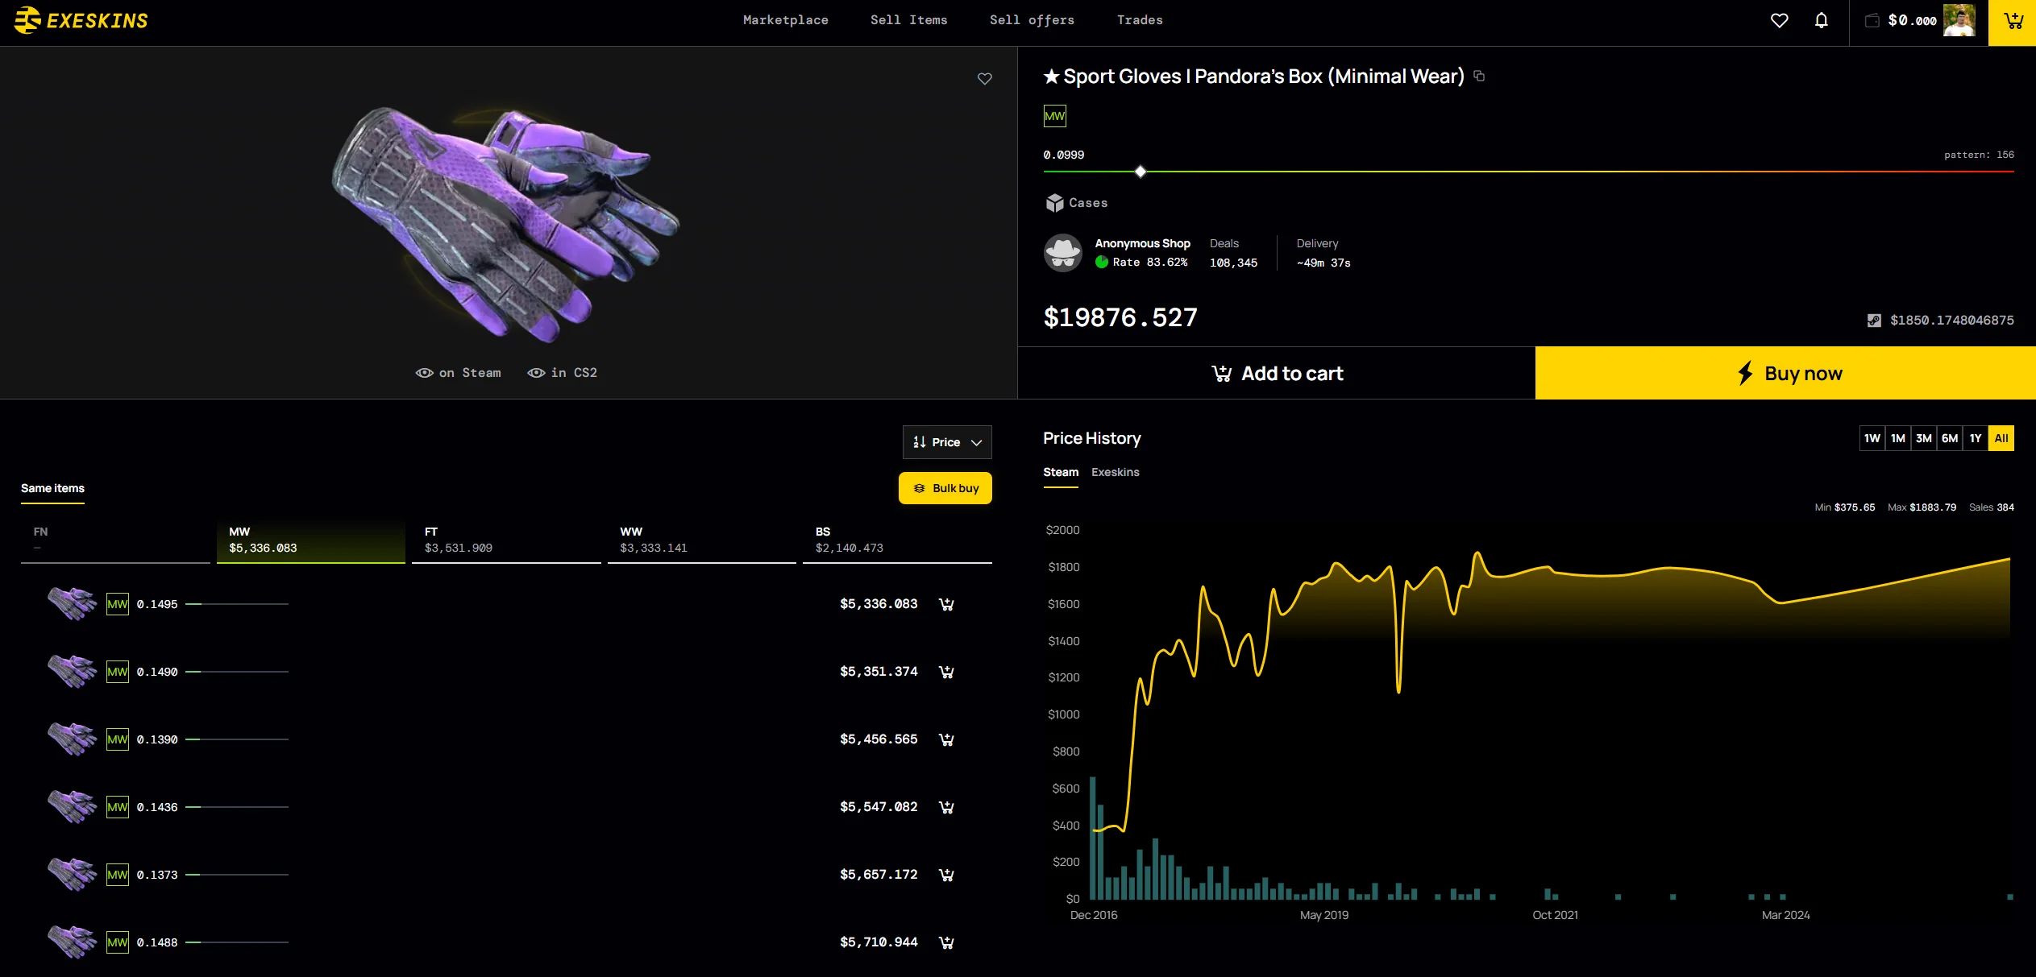Open the $5,351.374 listing glove thumbnail

point(72,672)
